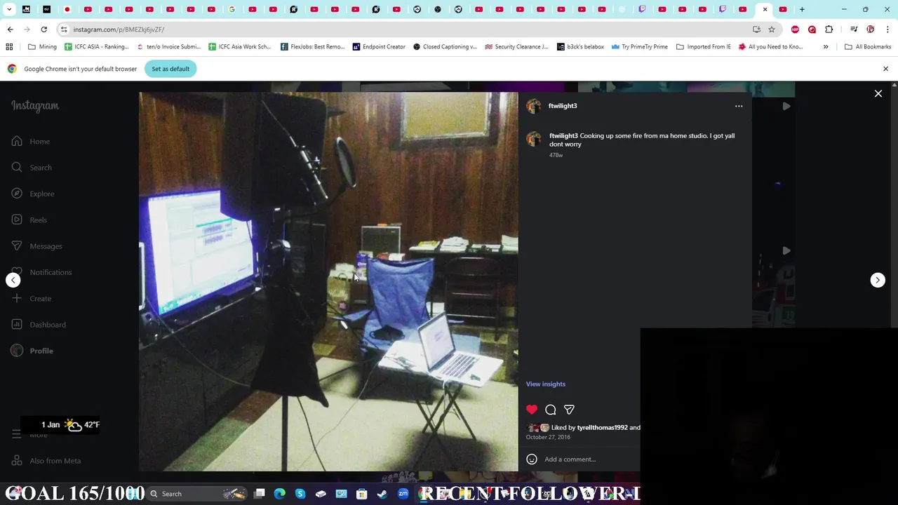Open the media controls music-note icon

pos(854,29)
